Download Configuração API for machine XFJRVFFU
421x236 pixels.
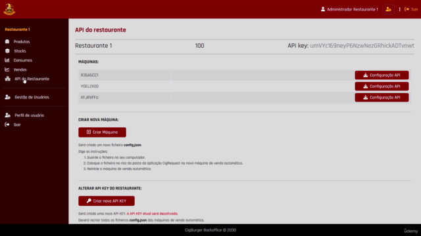382,98
